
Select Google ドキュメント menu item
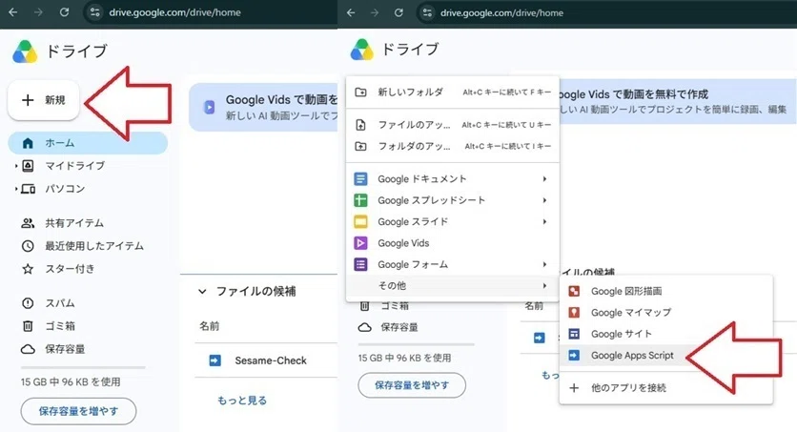click(x=453, y=179)
